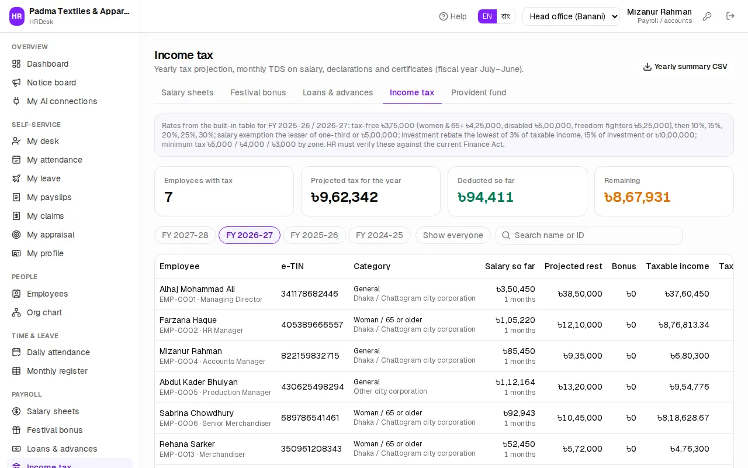Viewport: 748px width, 468px height.
Task: Select fiscal year FY 2025-26
Action: 314,235
